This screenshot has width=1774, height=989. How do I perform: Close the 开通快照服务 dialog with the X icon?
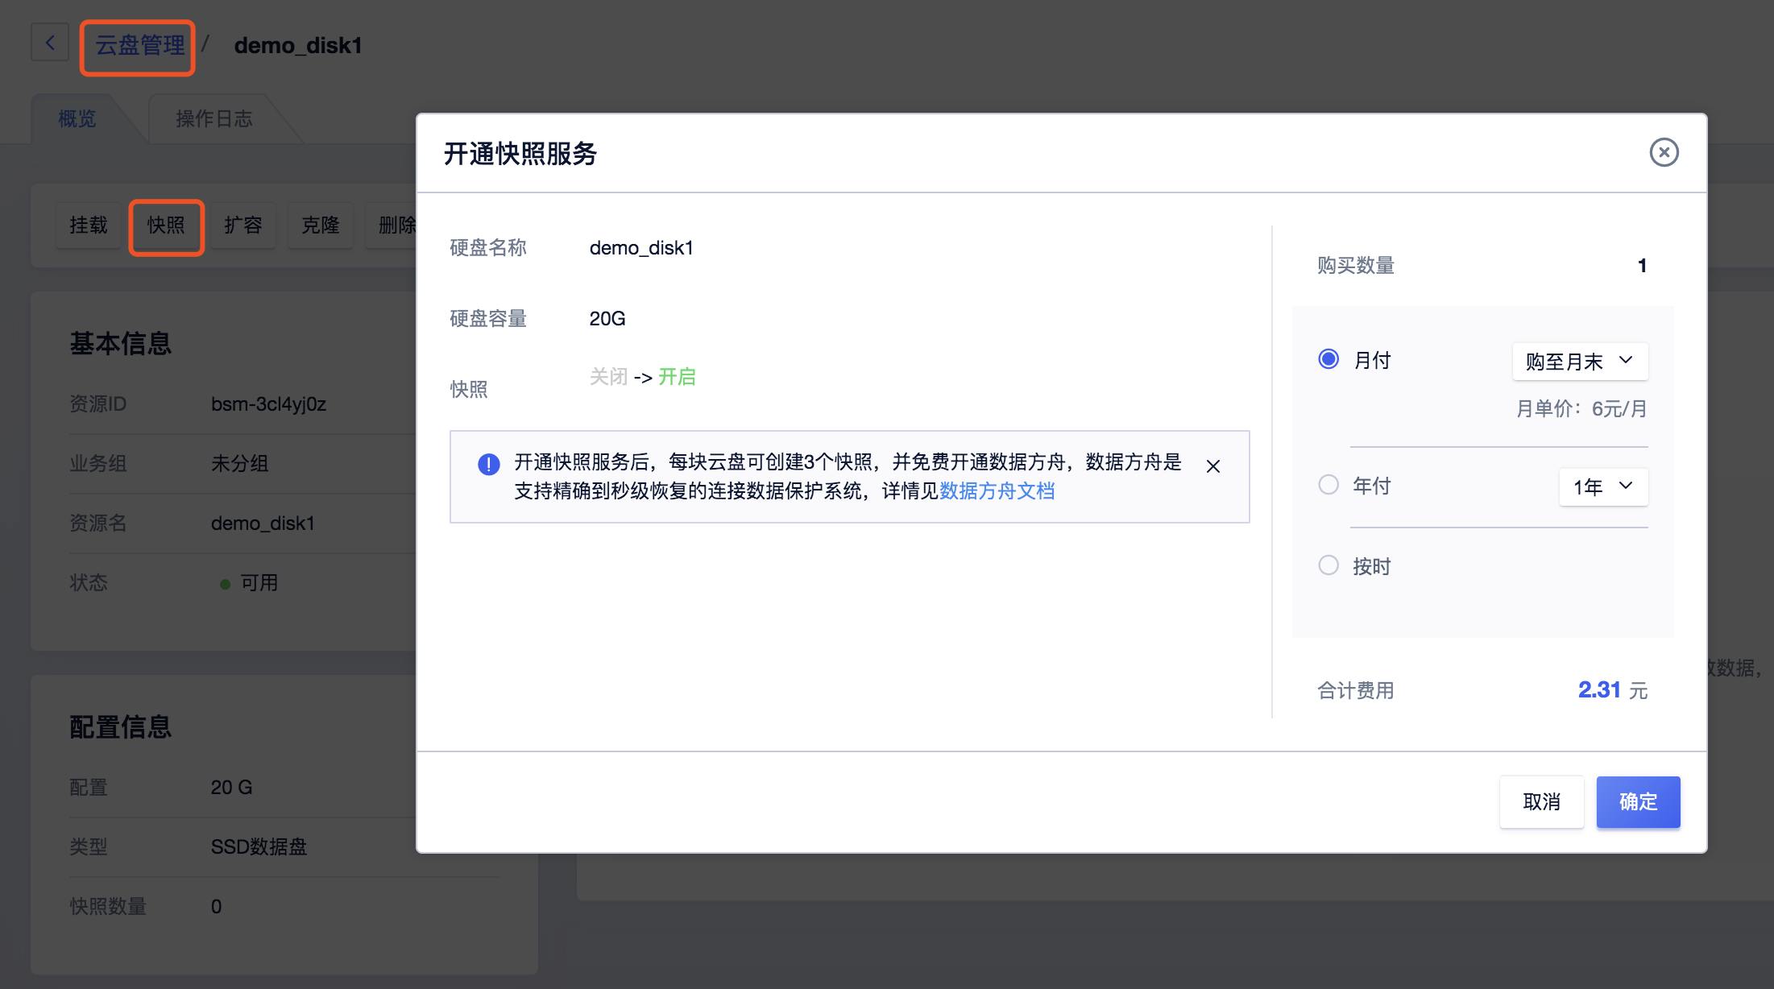click(x=1664, y=152)
